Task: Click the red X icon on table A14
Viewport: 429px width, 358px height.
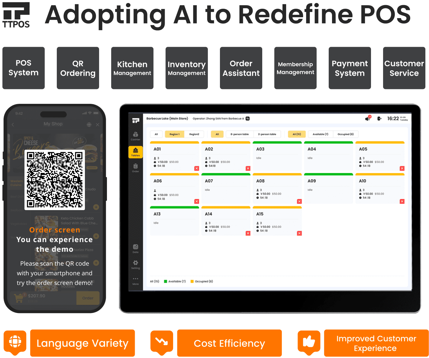Action: (248, 233)
